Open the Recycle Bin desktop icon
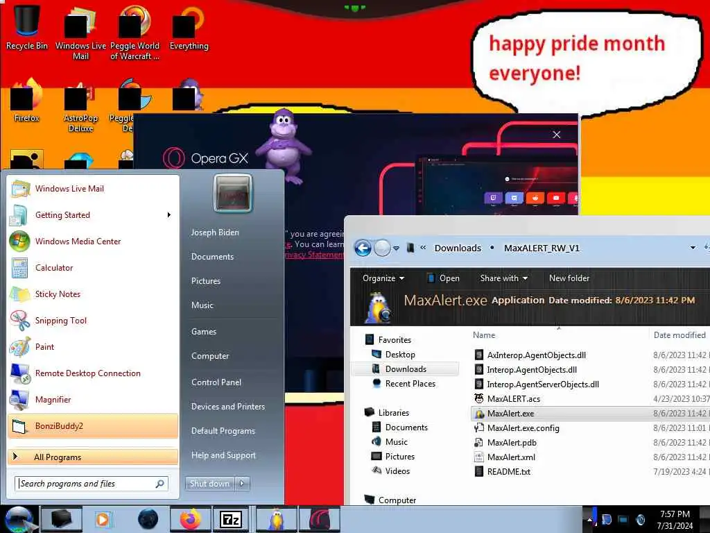710x533 pixels. [x=27, y=27]
